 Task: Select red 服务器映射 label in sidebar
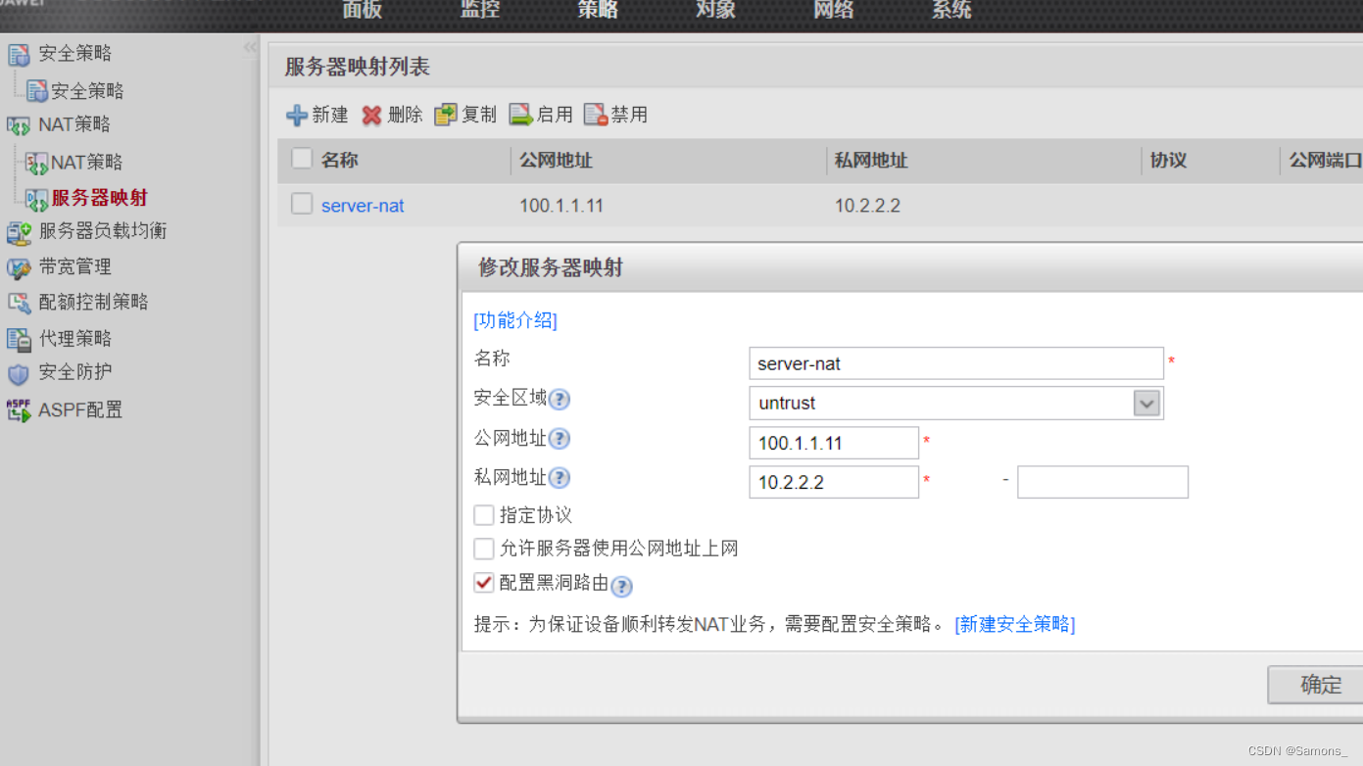(x=99, y=198)
